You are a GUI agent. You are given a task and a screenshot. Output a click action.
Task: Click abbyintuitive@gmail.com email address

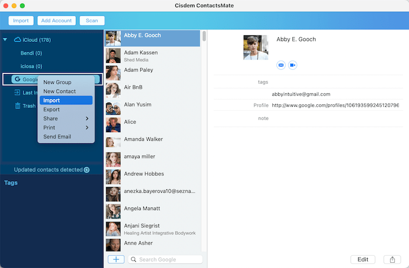coord(301,94)
